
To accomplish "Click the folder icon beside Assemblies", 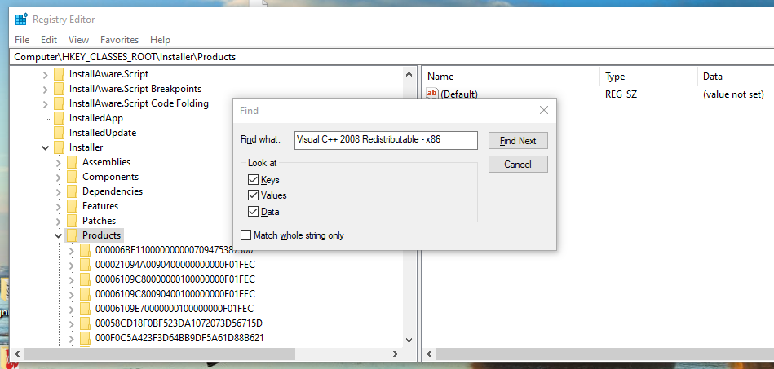I will point(72,162).
